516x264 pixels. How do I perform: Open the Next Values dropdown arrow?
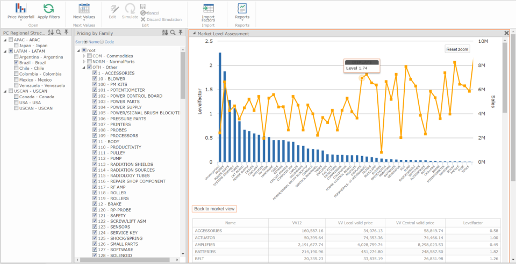(84, 20)
